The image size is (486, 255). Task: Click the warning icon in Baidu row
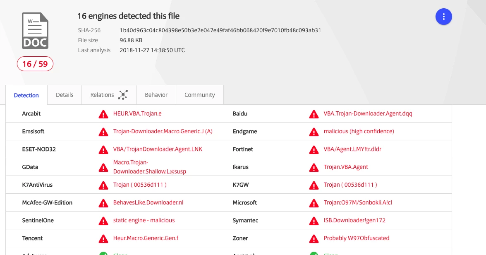pos(314,114)
